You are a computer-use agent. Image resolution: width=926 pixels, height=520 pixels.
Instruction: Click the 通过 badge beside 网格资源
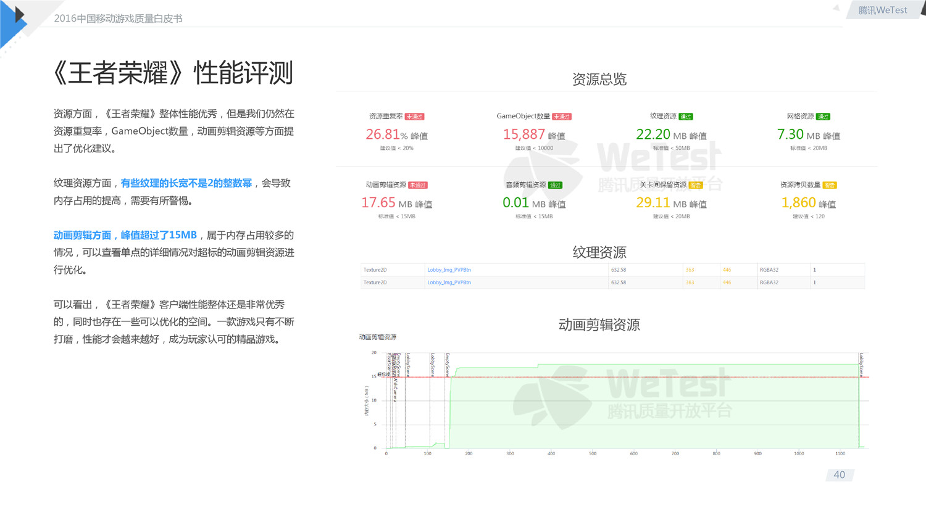823,117
